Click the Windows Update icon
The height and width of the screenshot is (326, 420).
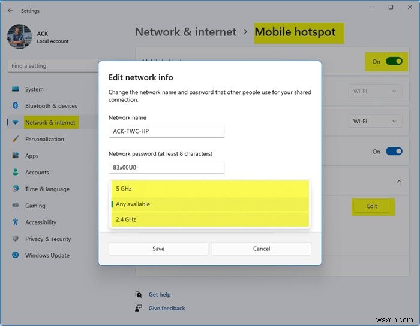click(15, 255)
